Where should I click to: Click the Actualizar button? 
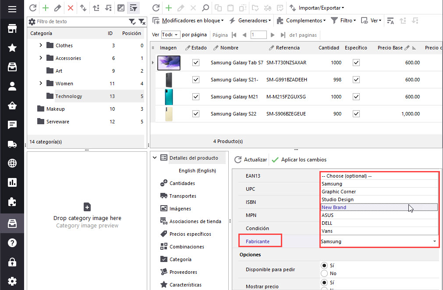pos(251,160)
